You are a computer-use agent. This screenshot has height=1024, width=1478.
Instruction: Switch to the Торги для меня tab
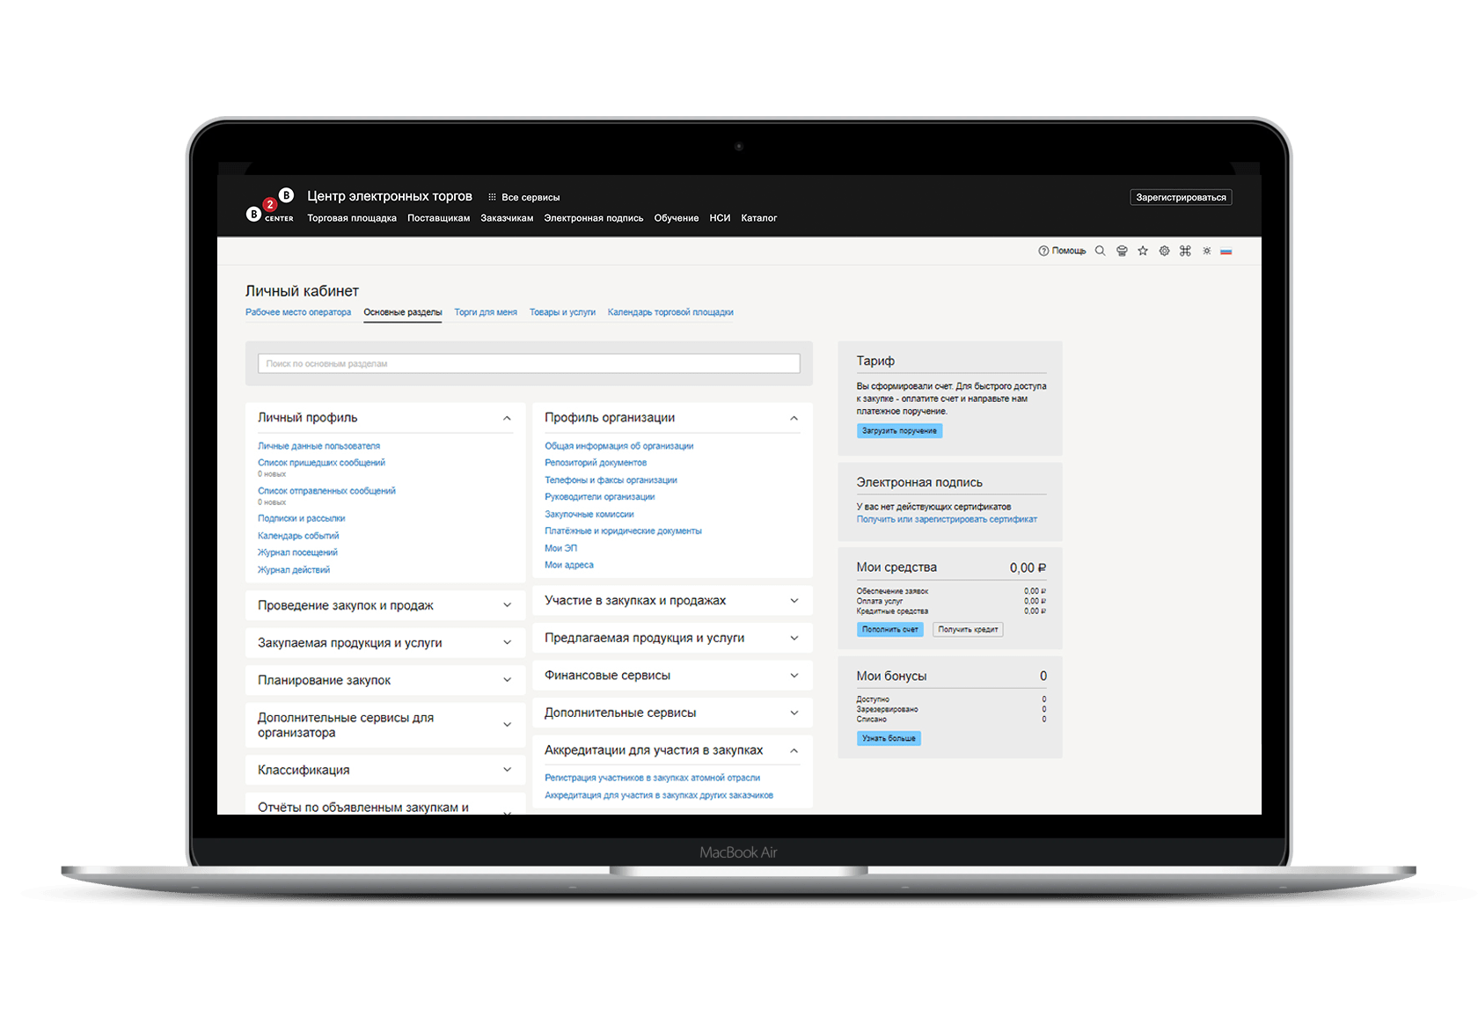(x=486, y=312)
